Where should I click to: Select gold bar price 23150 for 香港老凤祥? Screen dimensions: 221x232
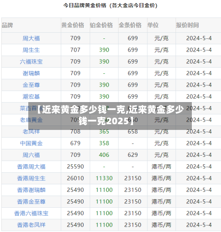[133, 225]
